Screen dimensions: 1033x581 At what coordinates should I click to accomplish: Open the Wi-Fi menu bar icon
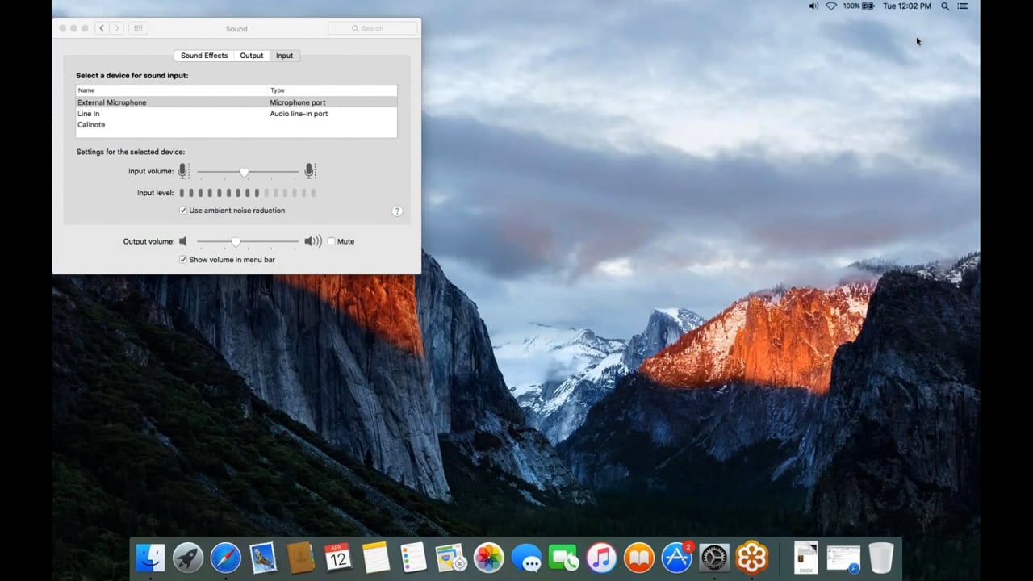pyautogui.click(x=831, y=6)
